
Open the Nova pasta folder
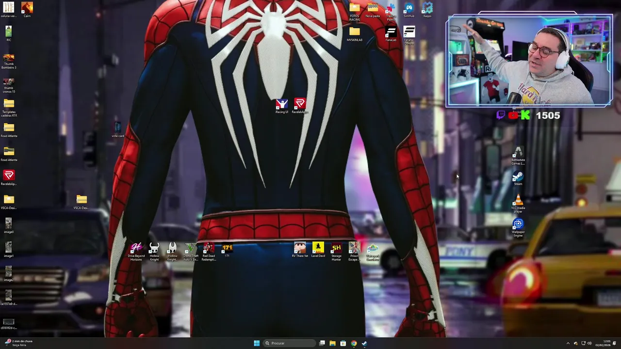point(373,10)
